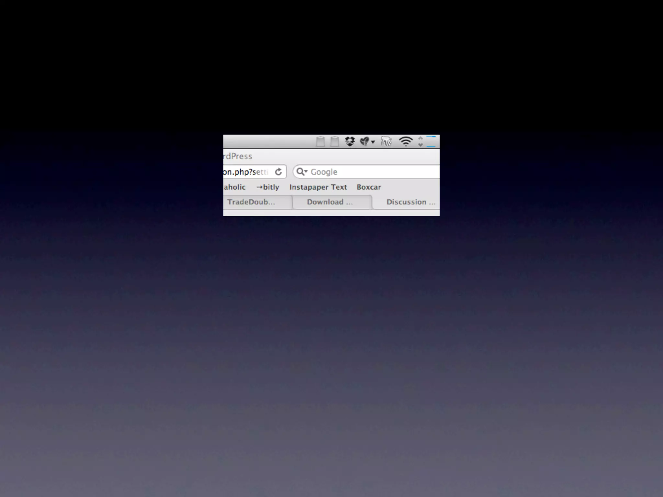Click the up/down arrows menu bar icon
The height and width of the screenshot is (497, 663).
point(420,141)
